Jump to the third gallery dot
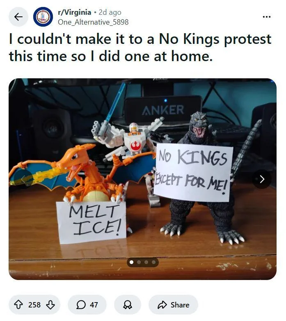 [x=146, y=262]
